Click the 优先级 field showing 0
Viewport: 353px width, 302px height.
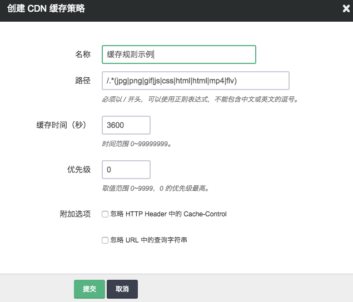pos(126,170)
